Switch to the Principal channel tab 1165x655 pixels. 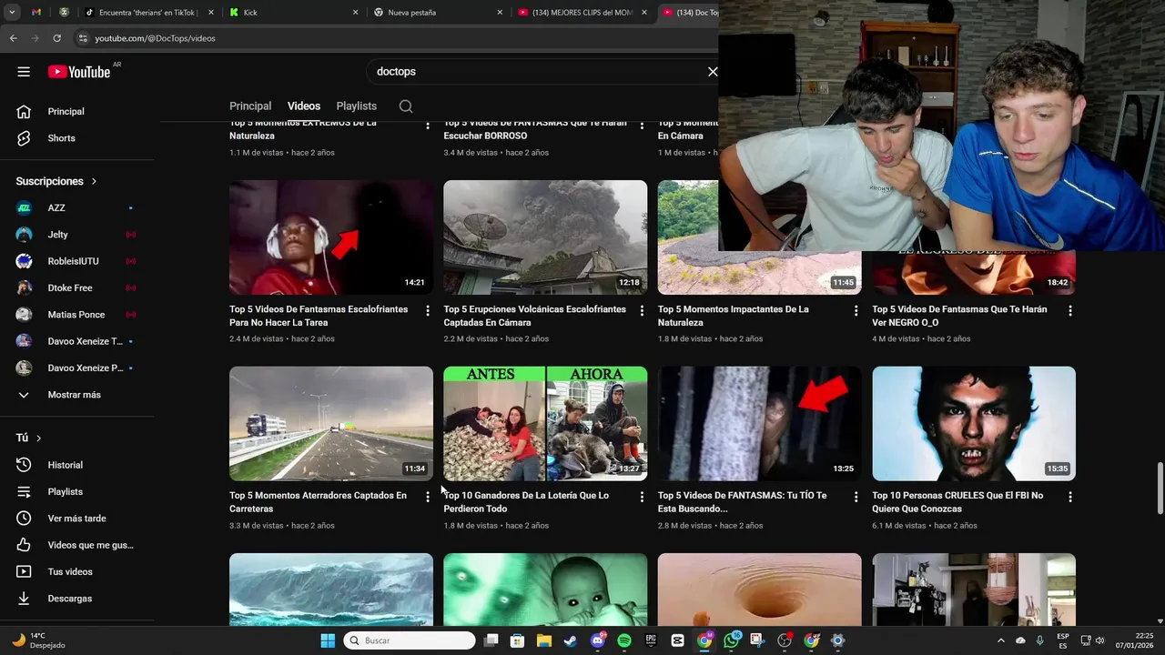click(250, 106)
